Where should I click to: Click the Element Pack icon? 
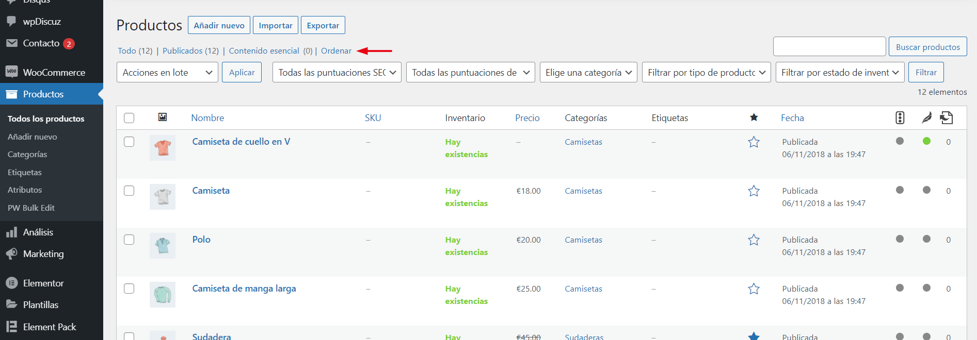pyautogui.click(x=11, y=327)
